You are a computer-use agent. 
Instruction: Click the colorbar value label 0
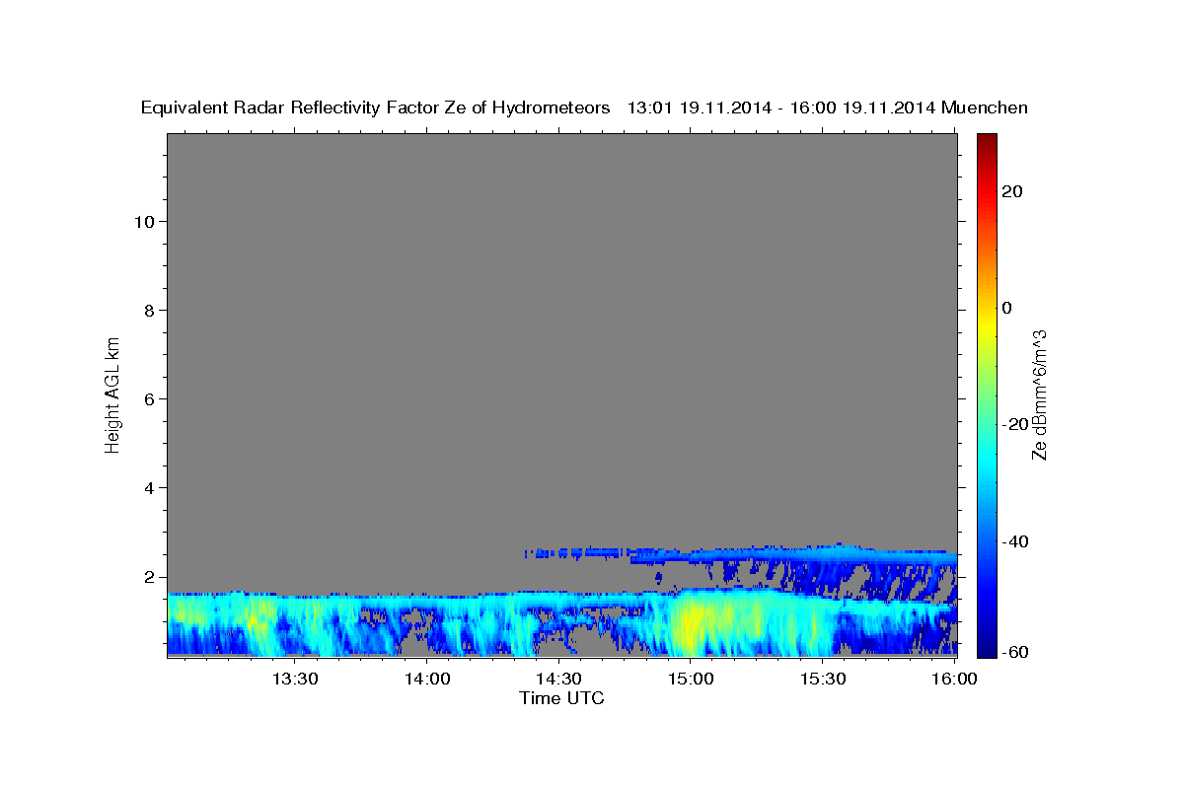(x=1007, y=308)
